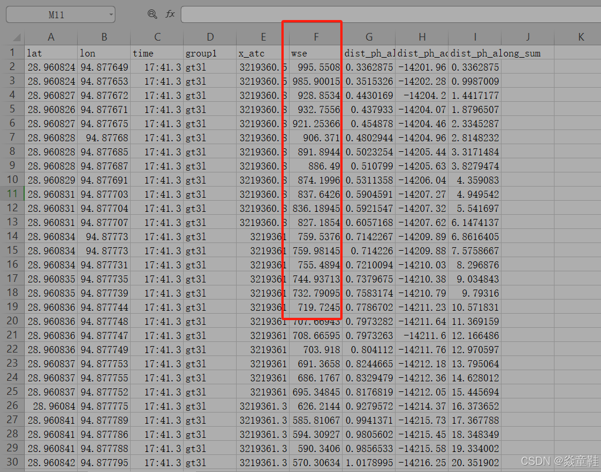Select row 1 header
601x472 pixels.
(12, 52)
